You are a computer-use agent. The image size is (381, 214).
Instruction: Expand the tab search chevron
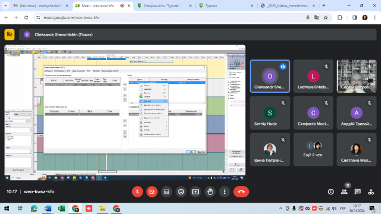[x=5, y=5]
